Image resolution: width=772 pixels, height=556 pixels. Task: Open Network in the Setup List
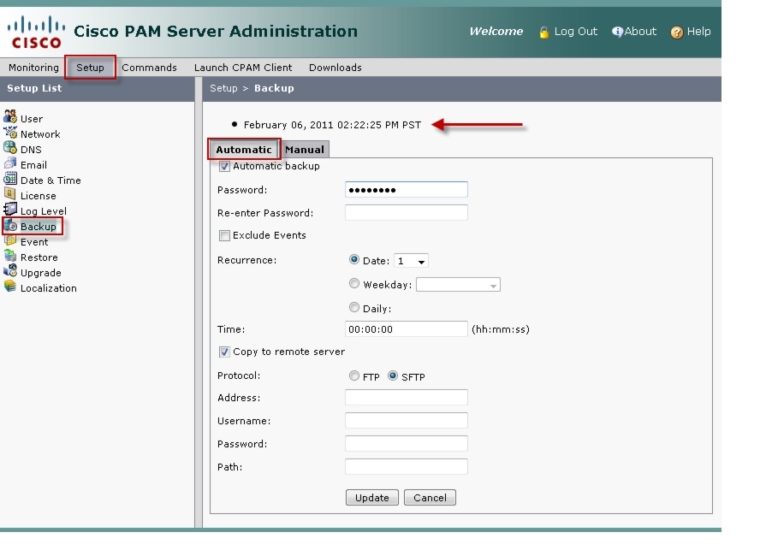pyautogui.click(x=40, y=134)
